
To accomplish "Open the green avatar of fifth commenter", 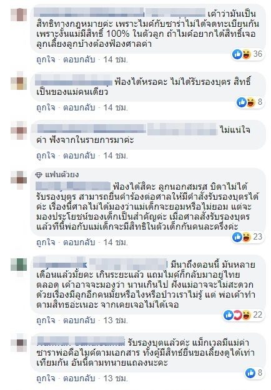I will (x=19, y=265).
